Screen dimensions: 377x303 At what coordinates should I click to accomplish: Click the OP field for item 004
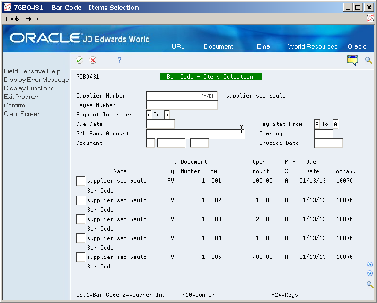point(80,238)
